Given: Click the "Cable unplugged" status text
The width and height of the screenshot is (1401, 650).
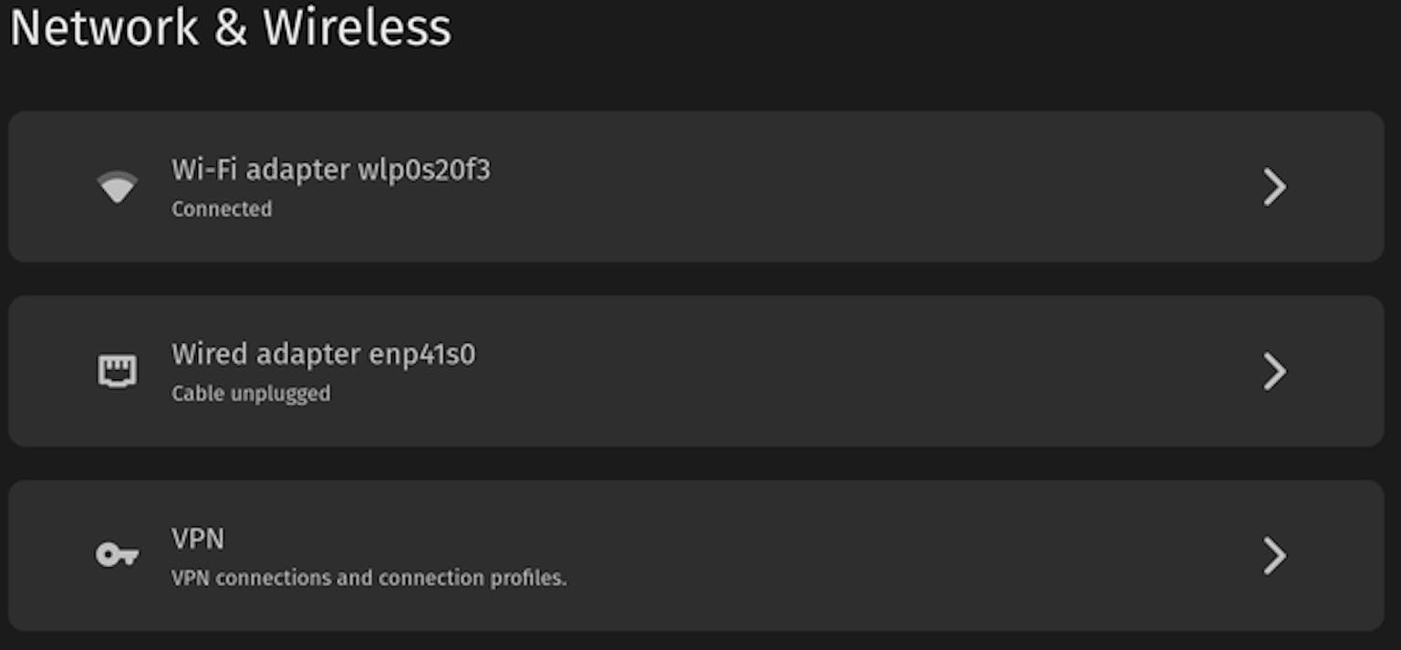Looking at the screenshot, I should pos(251,394).
